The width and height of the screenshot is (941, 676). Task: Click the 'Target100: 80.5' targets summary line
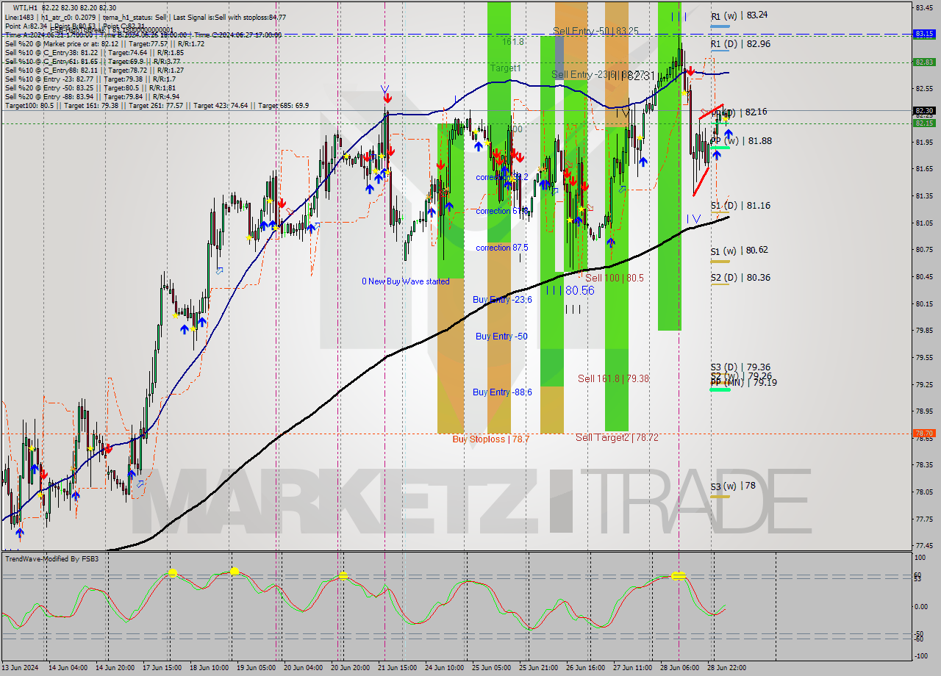157,106
